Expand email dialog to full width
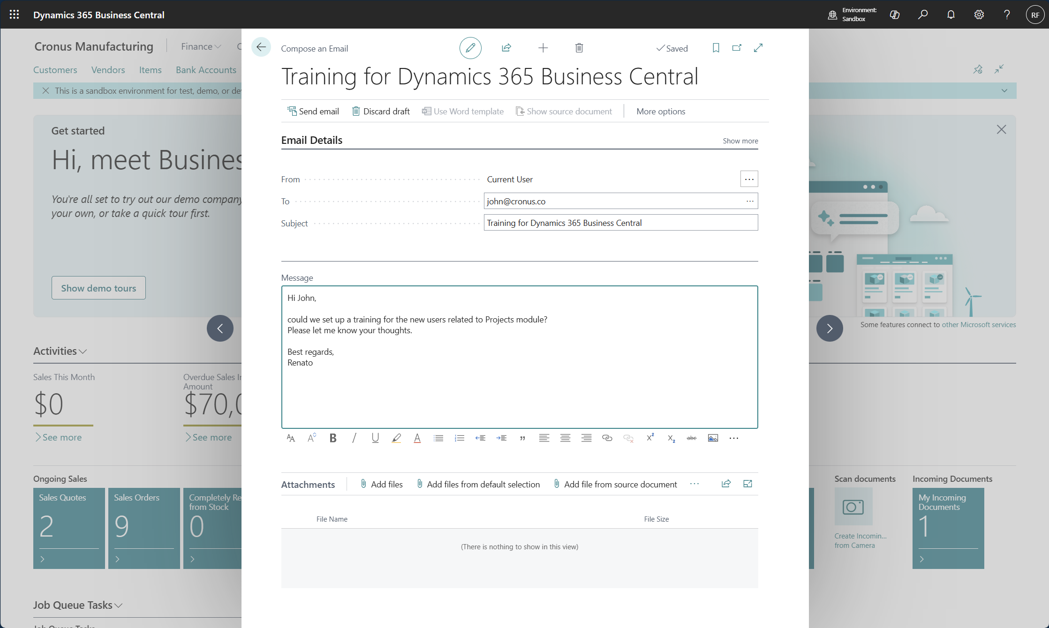Image resolution: width=1049 pixels, height=628 pixels. coord(758,48)
